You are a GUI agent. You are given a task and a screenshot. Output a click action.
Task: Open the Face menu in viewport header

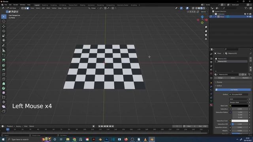point(65,8)
